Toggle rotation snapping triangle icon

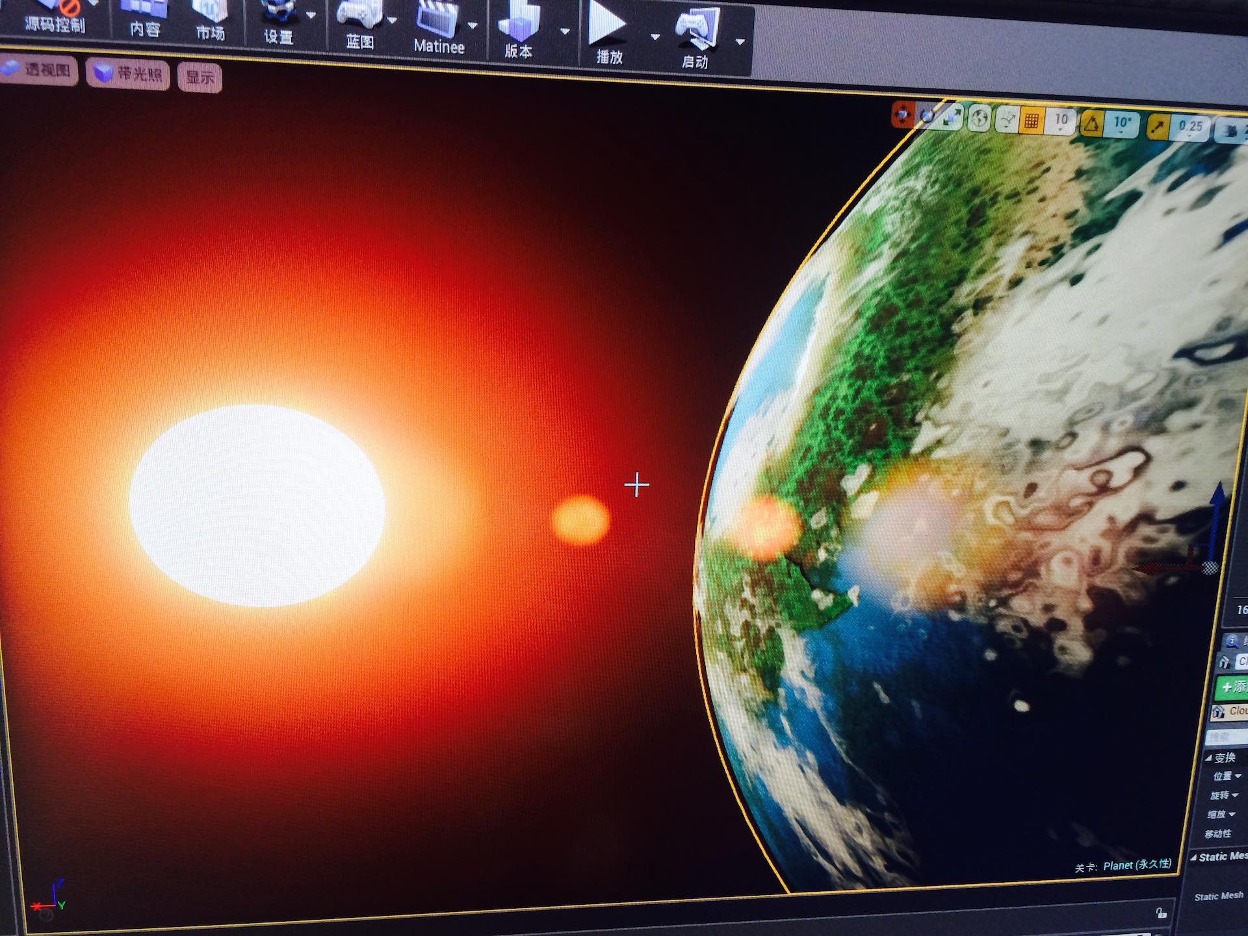[1091, 123]
